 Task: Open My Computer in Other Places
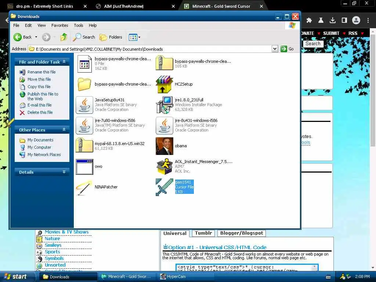pyautogui.click(x=39, y=147)
